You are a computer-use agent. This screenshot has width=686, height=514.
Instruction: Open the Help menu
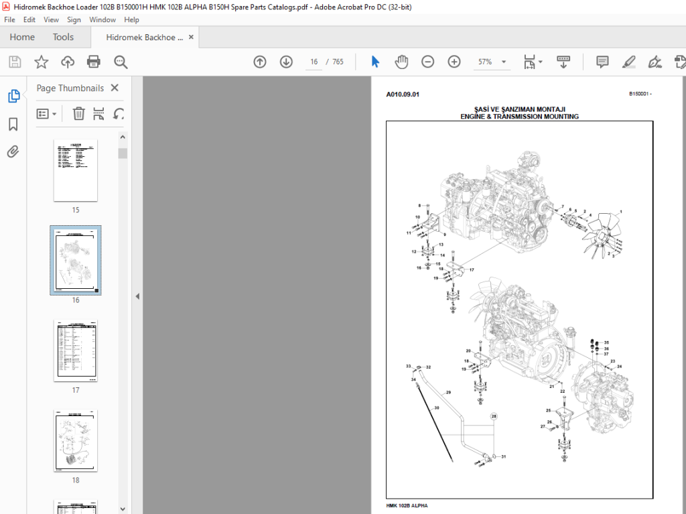[131, 19]
